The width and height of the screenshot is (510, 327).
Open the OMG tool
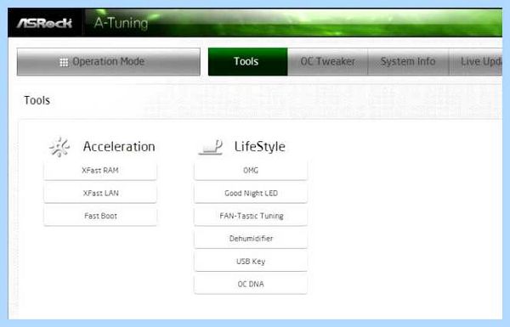click(251, 171)
